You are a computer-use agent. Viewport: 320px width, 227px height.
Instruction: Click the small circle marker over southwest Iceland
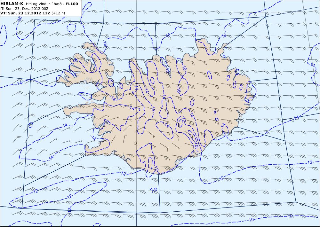coord(135,143)
